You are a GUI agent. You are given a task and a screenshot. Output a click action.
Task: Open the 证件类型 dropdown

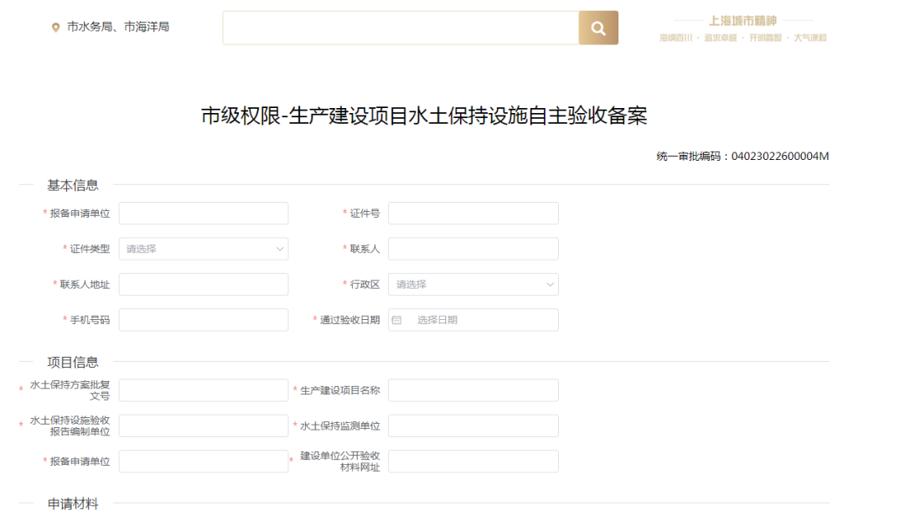click(x=204, y=249)
